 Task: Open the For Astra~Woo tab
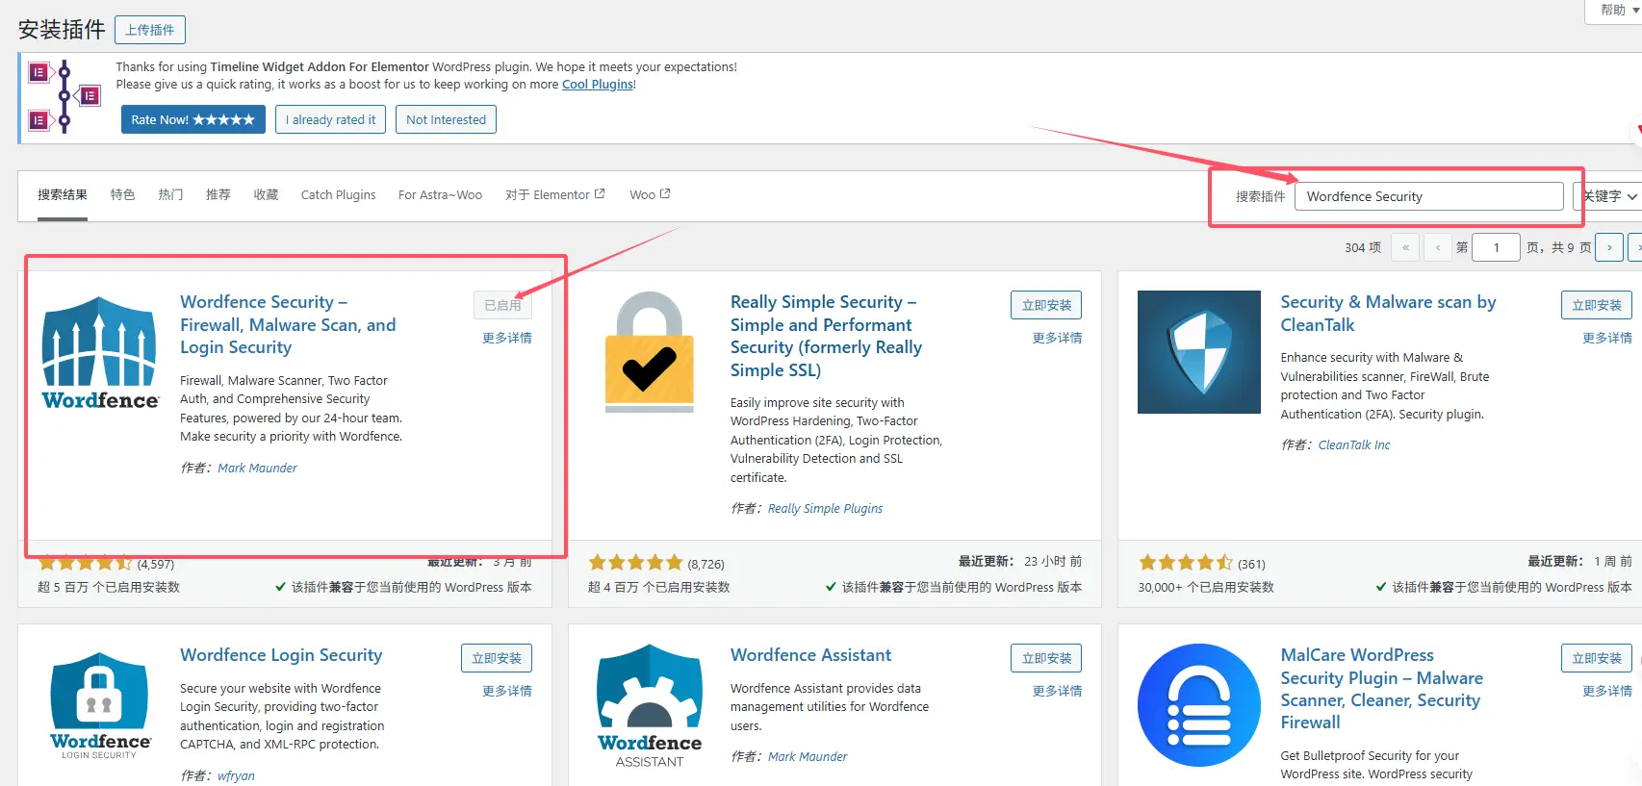(440, 194)
